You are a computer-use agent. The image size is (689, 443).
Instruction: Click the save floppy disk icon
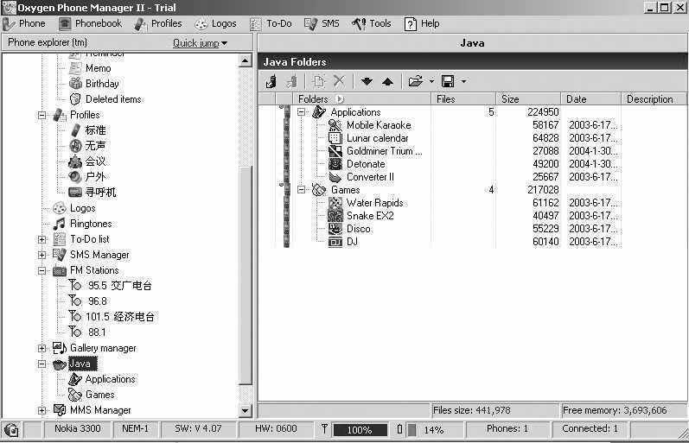[448, 81]
